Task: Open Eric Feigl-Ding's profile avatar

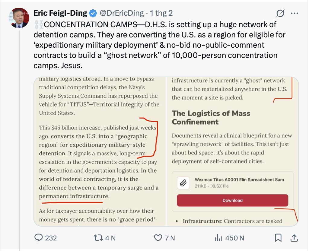Action: 19,18
